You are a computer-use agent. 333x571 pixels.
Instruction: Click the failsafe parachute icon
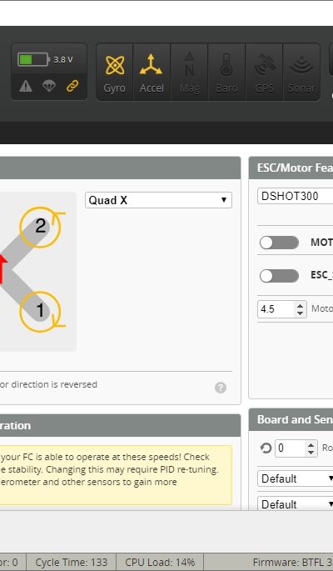[x=49, y=86]
